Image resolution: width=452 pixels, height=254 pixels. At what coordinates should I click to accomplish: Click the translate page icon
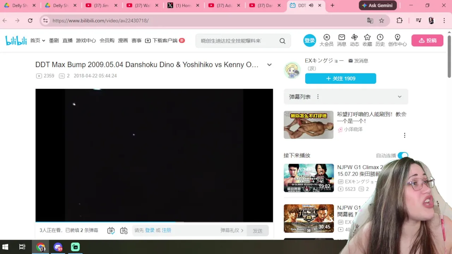370,20
